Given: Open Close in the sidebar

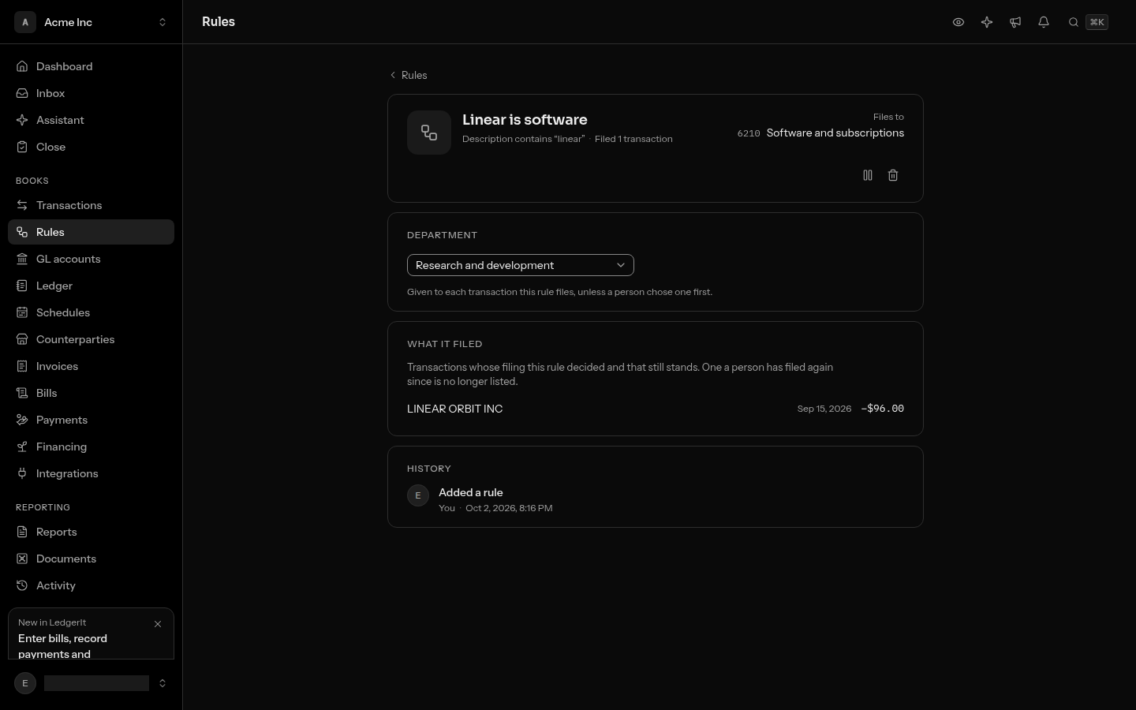Looking at the screenshot, I should 92,147.
